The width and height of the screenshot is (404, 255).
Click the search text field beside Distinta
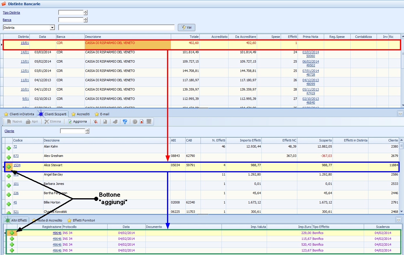click(x=116, y=28)
